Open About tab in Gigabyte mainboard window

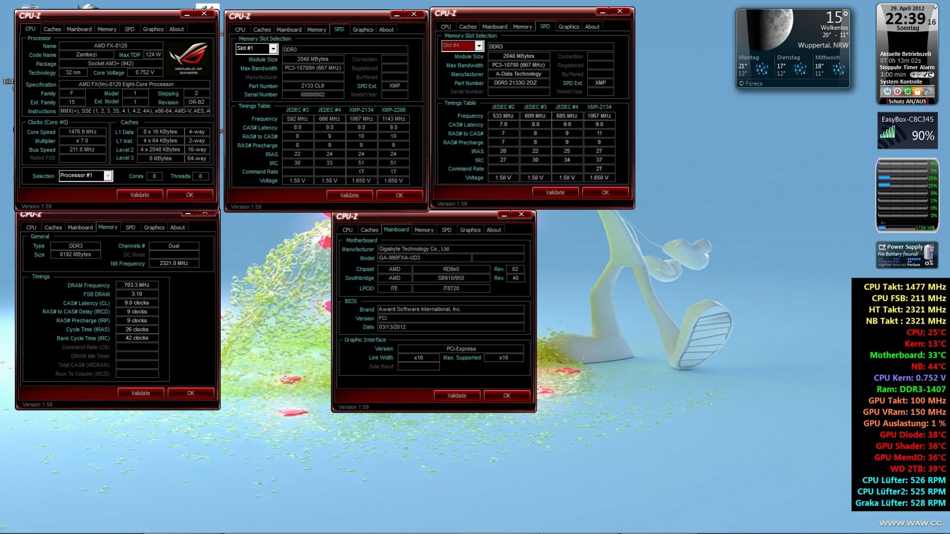click(494, 230)
